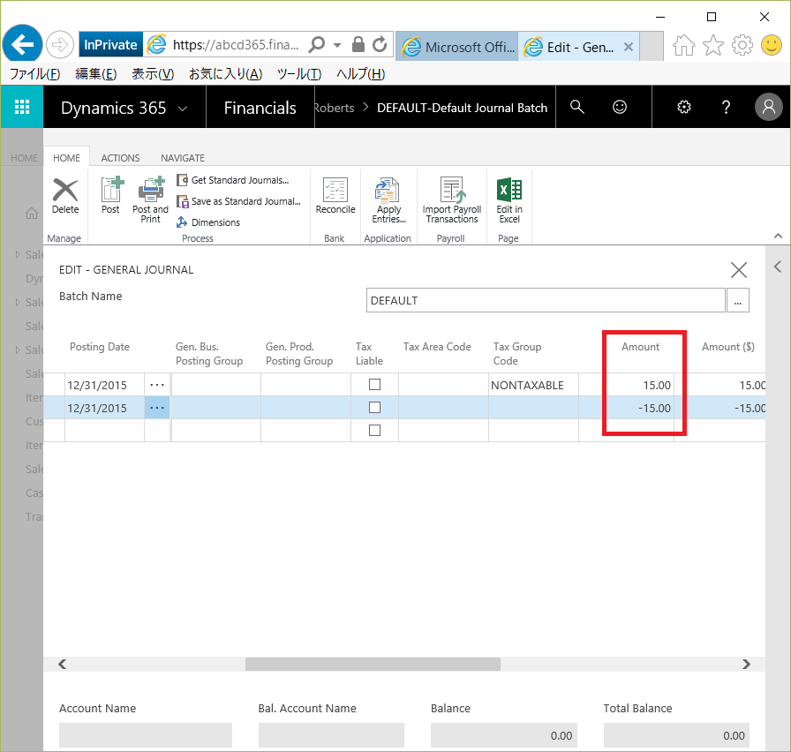Click Save as Standard Journal... button

238,201
